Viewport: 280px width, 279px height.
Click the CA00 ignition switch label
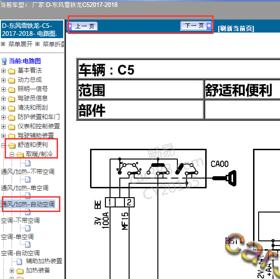(x=220, y=164)
